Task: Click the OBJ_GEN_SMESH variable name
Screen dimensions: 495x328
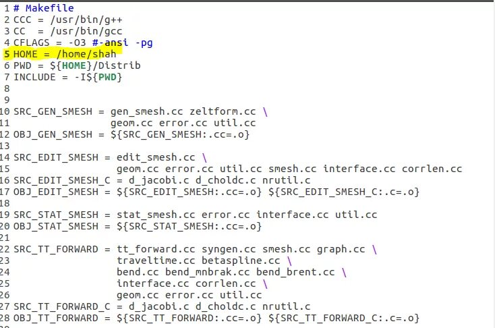Action: pos(53,134)
